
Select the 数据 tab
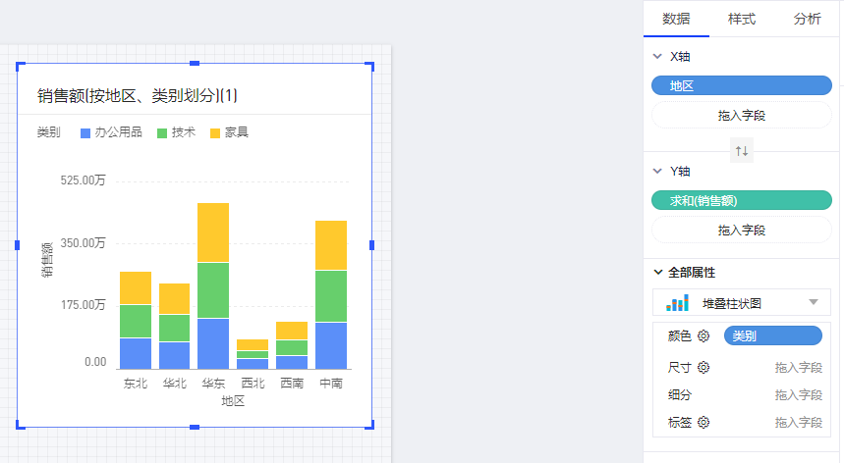pyautogui.click(x=675, y=19)
